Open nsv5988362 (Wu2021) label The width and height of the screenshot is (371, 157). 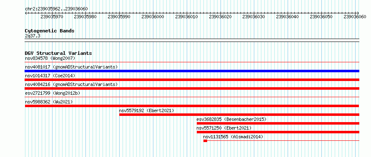point(49,102)
